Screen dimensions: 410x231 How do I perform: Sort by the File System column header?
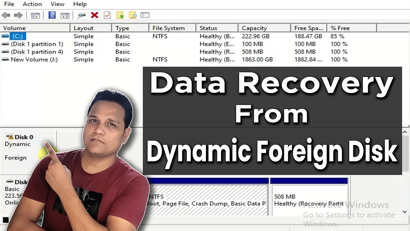click(x=172, y=28)
